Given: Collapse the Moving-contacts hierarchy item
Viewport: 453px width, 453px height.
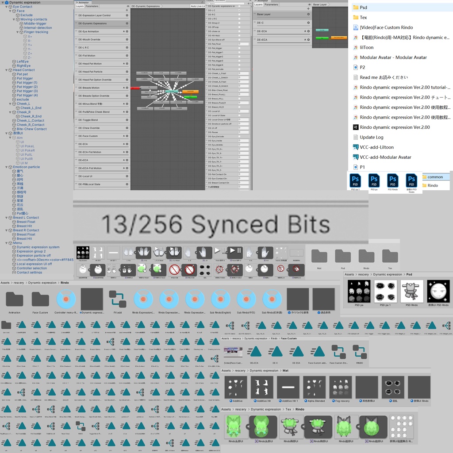Looking at the screenshot, I should [x=14, y=19].
